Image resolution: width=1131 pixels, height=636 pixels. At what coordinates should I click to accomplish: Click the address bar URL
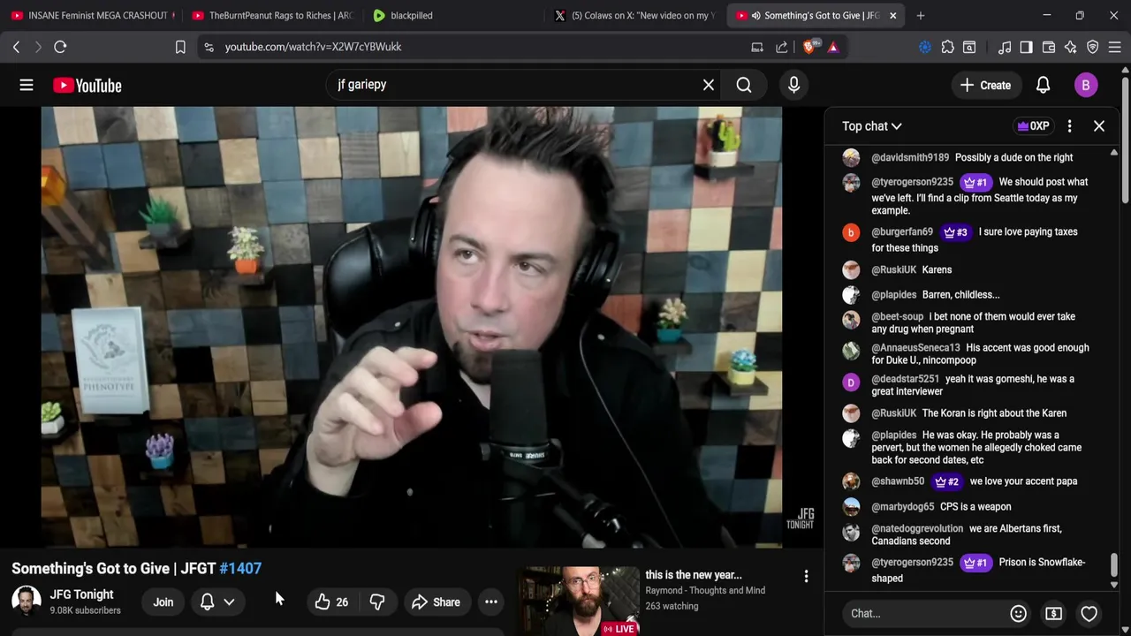pos(313,47)
